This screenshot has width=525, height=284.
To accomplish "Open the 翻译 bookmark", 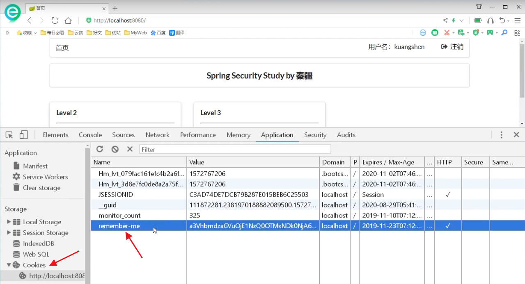I will [x=177, y=33].
